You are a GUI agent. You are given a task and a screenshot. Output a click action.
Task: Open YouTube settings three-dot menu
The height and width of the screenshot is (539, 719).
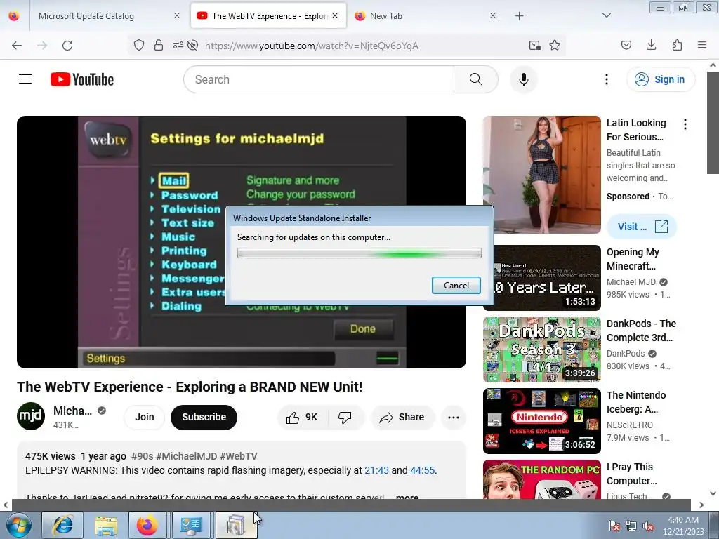606,79
